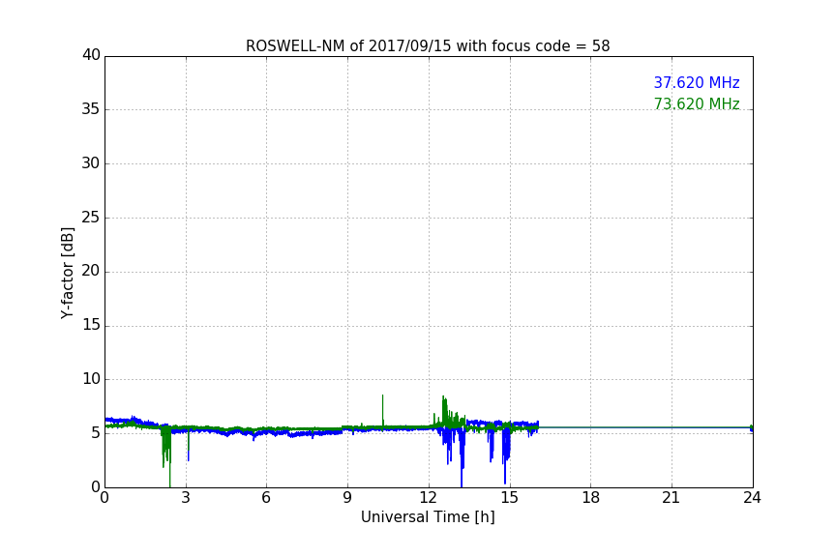Click the y-axis tick label '25'

[x=91, y=217]
